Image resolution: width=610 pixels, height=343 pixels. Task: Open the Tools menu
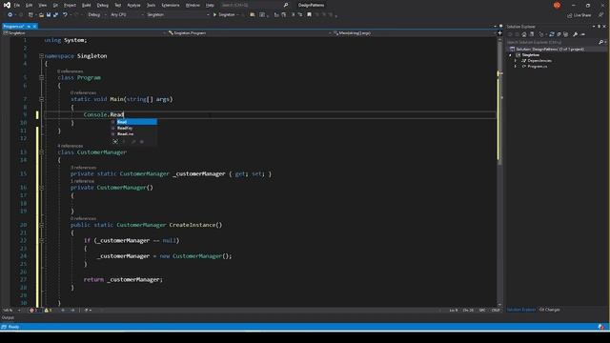point(151,5)
